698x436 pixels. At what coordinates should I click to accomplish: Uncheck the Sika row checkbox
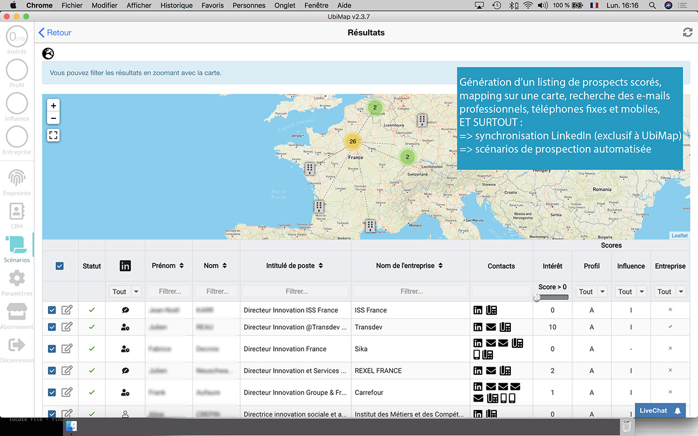point(52,349)
